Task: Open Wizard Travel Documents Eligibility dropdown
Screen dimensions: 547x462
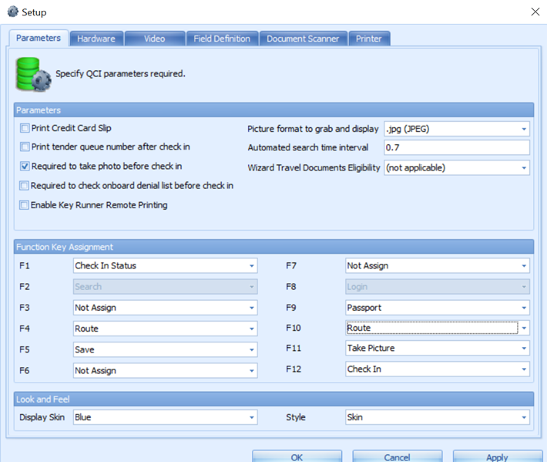Action: [457, 167]
